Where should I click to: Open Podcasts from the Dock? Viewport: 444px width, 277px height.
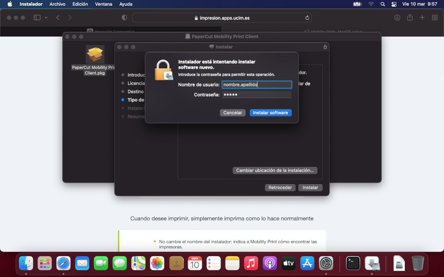tap(270, 263)
